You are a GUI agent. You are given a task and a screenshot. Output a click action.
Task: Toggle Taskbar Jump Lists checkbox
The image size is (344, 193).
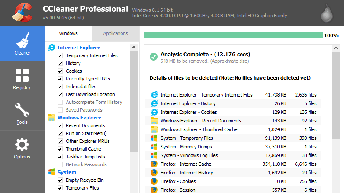pyautogui.click(x=60, y=157)
